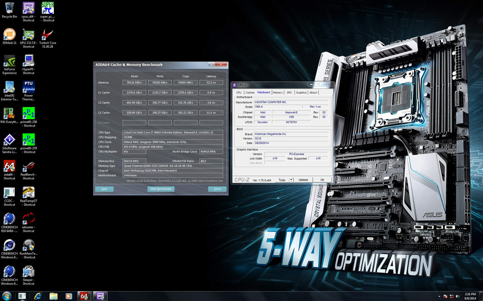
Task: Expand the CPU-Z Tools dropdown arrow
Action: coord(291,180)
